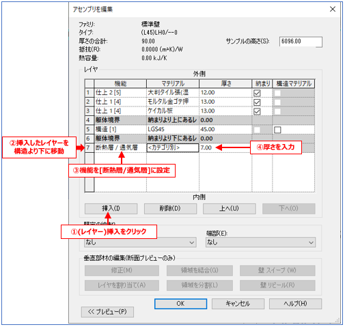345x327 pixels.
Task: Select row header 5 for 構造 layer
Action: click(89, 129)
